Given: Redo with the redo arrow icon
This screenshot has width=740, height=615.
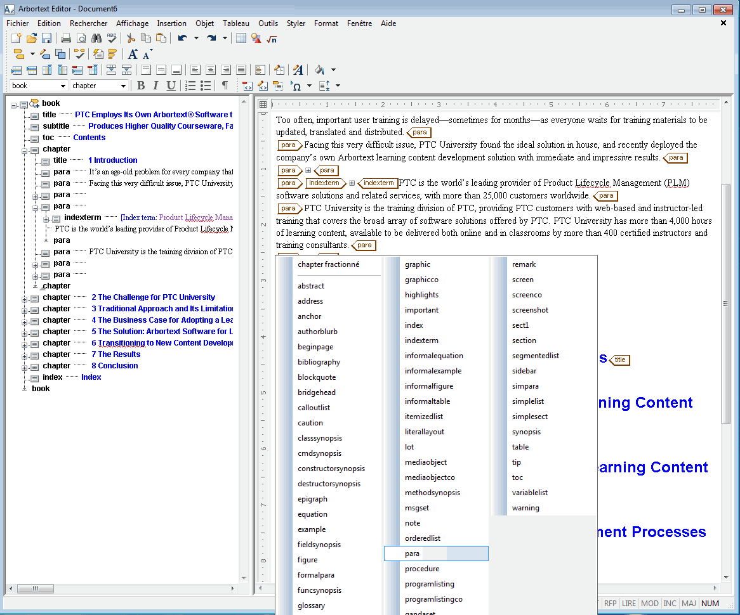Looking at the screenshot, I should tap(211, 39).
